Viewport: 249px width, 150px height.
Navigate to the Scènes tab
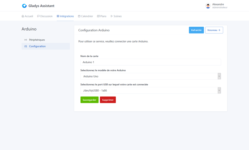116,16
